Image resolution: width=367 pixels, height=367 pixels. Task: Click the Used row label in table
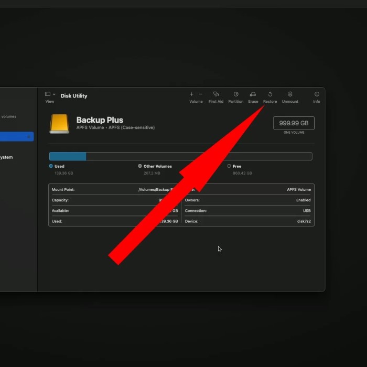pos(57,221)
